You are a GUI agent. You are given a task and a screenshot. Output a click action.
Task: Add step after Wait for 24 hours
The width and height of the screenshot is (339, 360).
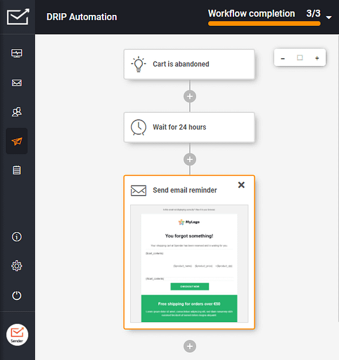tap(190, 160)
